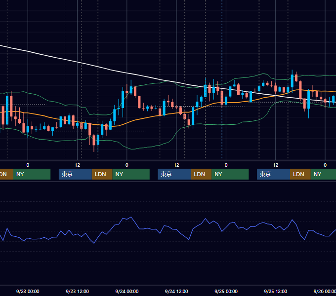Click the hour label '0' above 9/23 00:00
The width and height of the screenshot is (336, 296).
(28, 165)
